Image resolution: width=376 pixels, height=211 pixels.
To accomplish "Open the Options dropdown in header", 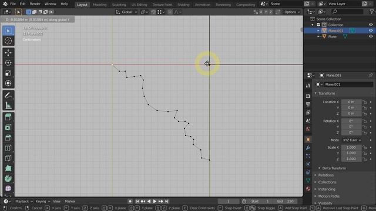I will click(292, 12).
